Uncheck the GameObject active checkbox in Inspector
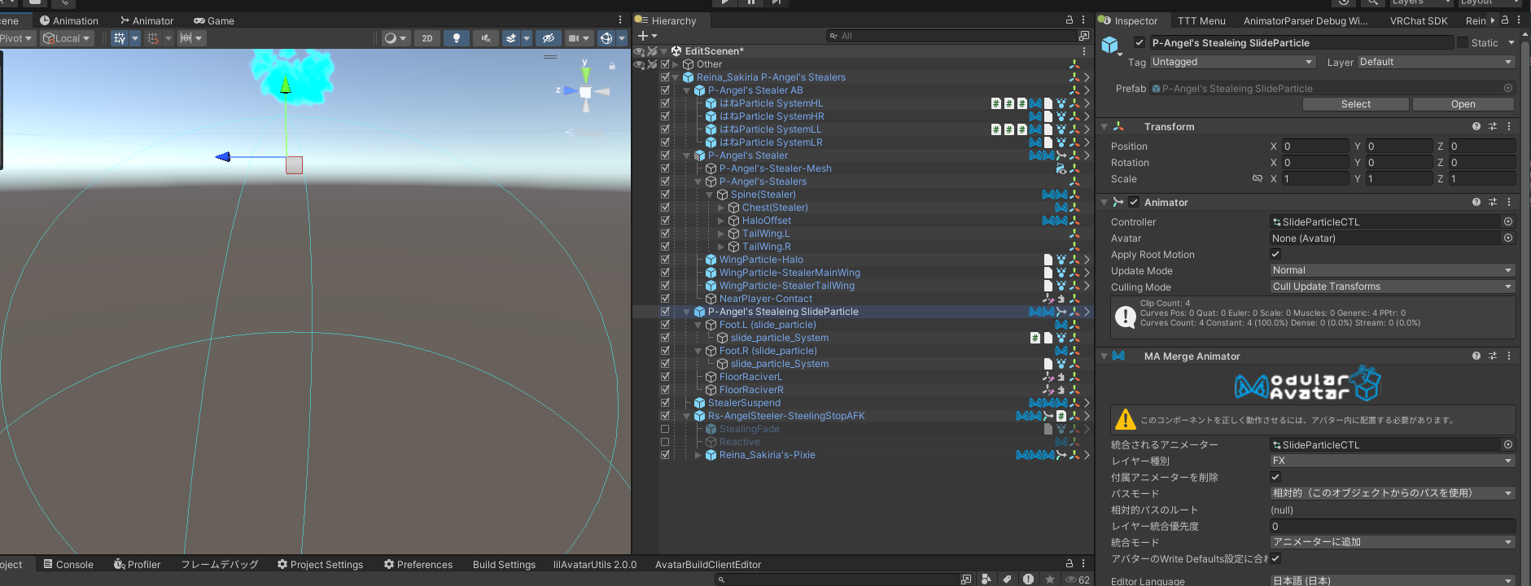The image size is (1531, 586). (x=1140, y=42)
